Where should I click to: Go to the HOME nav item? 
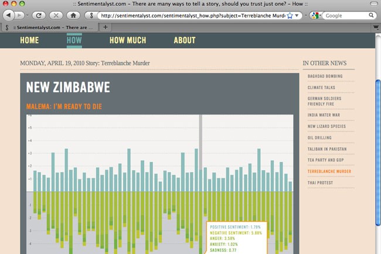coord(29,40)
